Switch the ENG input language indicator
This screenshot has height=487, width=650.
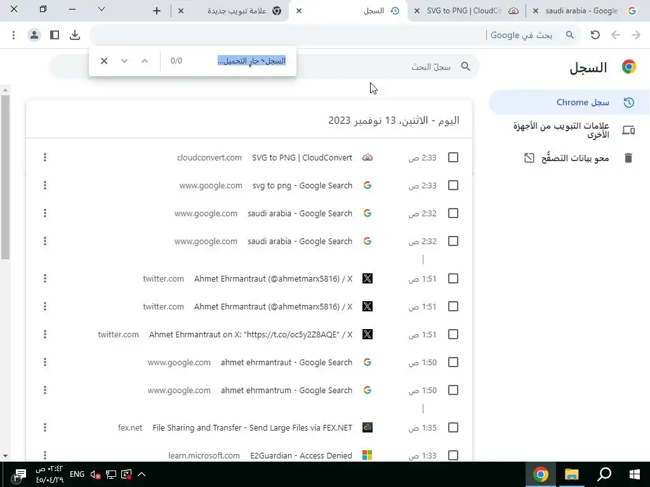coord(77,474)
